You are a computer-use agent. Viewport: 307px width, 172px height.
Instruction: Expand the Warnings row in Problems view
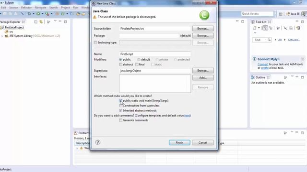[x=77, y=148]
